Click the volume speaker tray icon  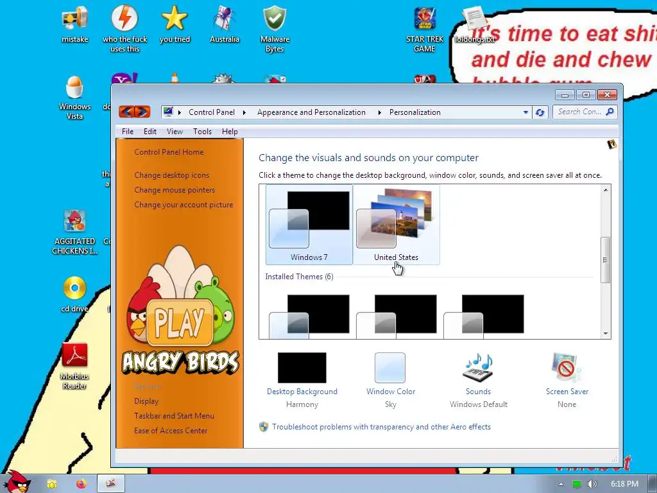pyautogui.click(x=592, y=484)
